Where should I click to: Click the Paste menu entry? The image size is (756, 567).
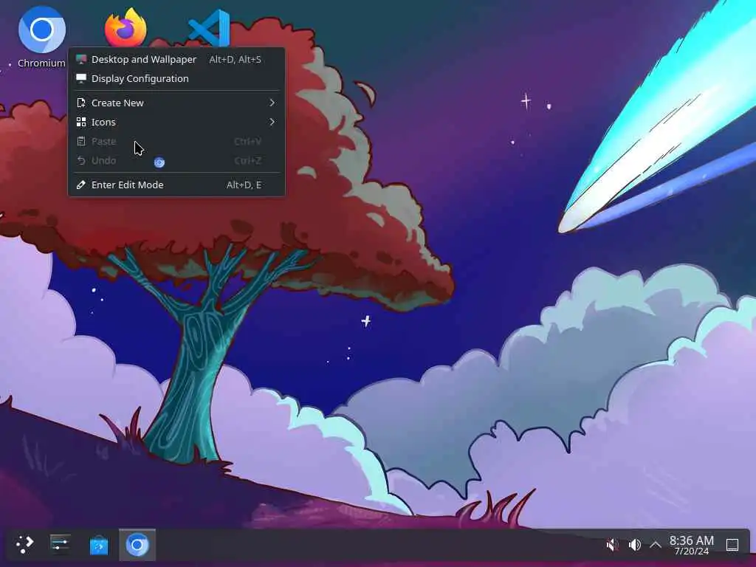(176, 141)
